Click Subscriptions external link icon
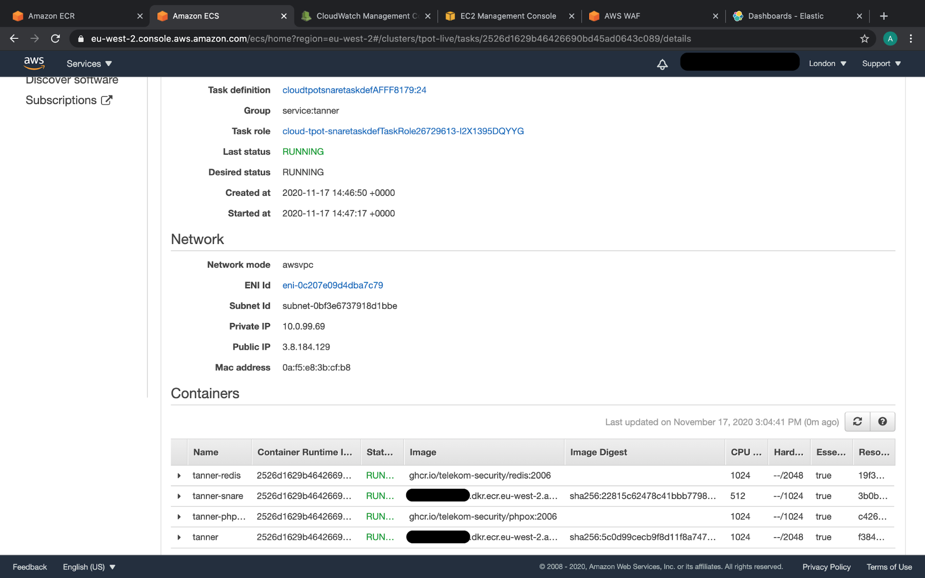Viewport: 925px width, 578px height. [107, 100]
